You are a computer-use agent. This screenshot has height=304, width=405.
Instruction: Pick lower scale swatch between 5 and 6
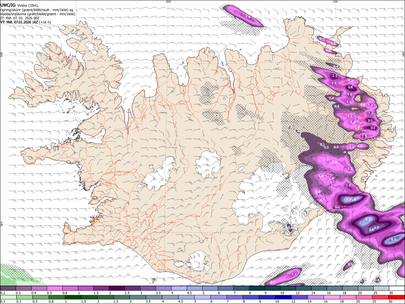click(202, 297)
